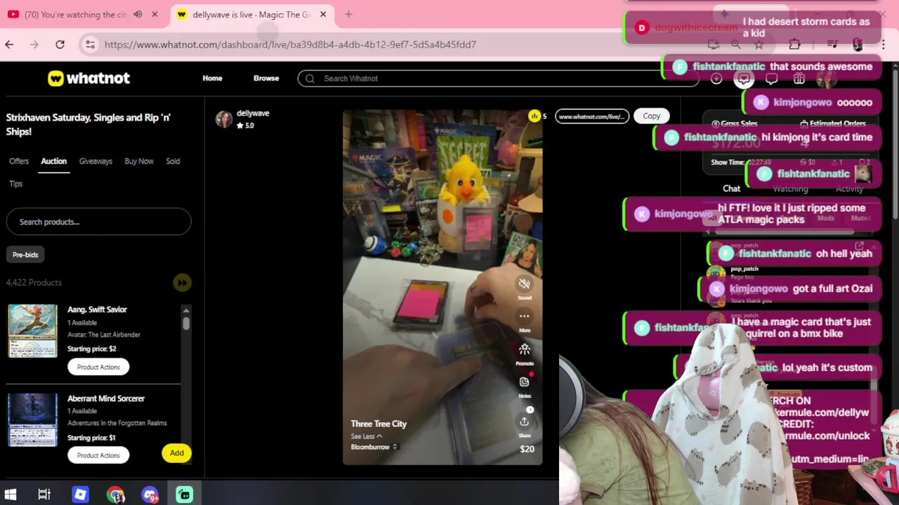Open Product Actions for Aberrant Mind Sorcerer
The image size is (899, 505).
(98, 455)
